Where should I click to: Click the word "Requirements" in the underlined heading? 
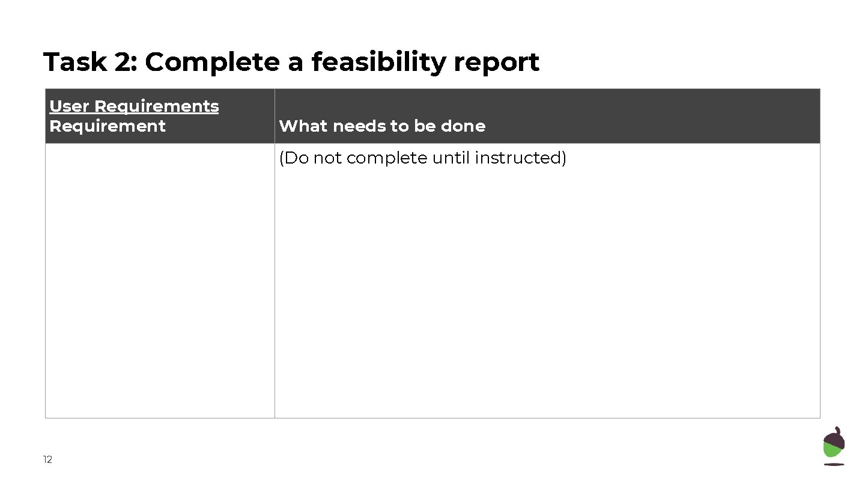click(156, 106)
